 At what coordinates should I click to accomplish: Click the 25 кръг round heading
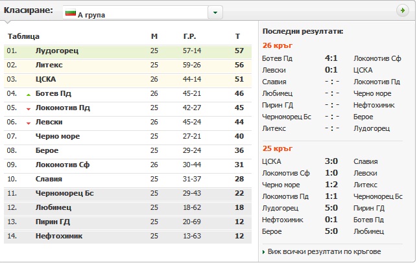pos(278,148)
